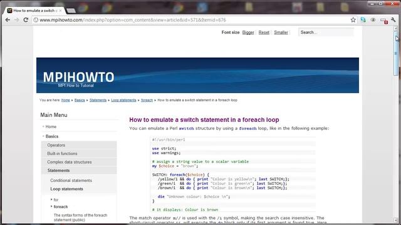This screenshot has width=401, height=225.
Task: Open a new browser tab
Action: (x=71, y=11)
